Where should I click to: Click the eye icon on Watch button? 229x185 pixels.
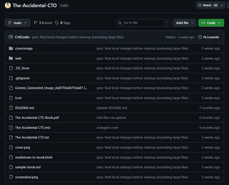[x=200, y=5]
